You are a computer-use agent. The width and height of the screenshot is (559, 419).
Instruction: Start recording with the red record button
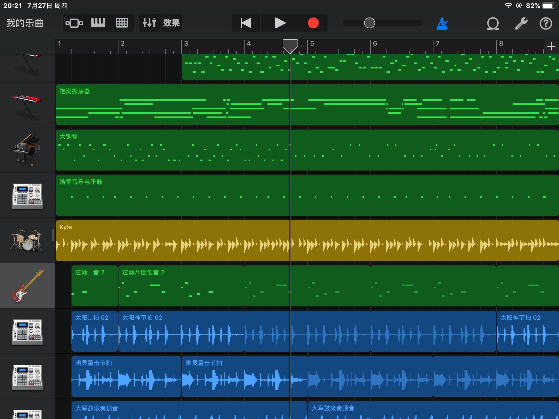coord(313,23)
